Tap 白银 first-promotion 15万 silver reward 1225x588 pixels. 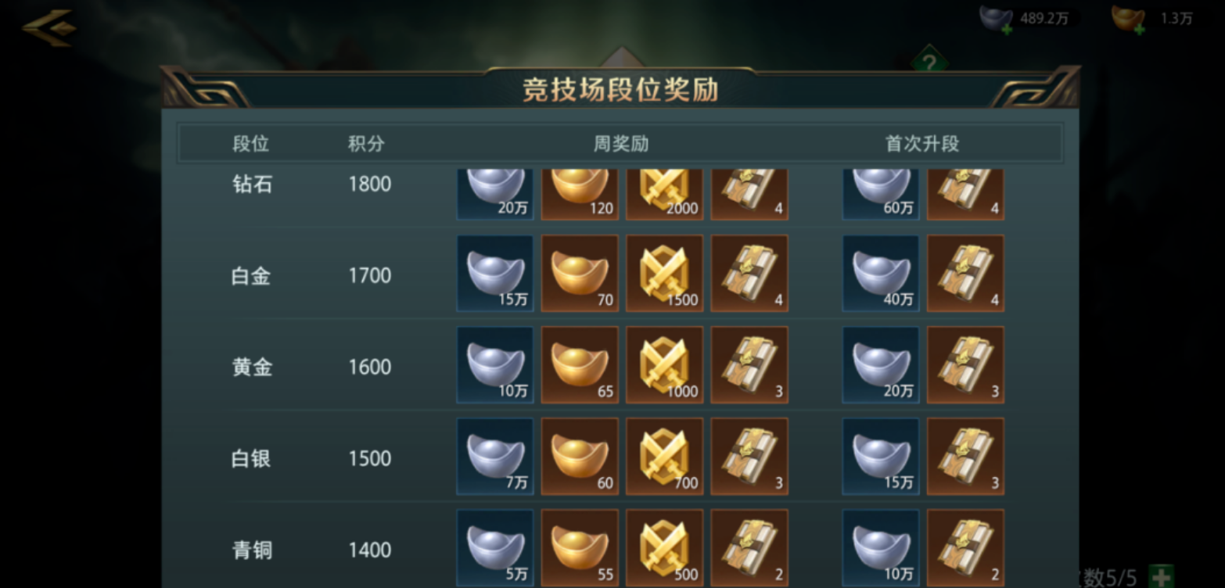pos(881,457)
